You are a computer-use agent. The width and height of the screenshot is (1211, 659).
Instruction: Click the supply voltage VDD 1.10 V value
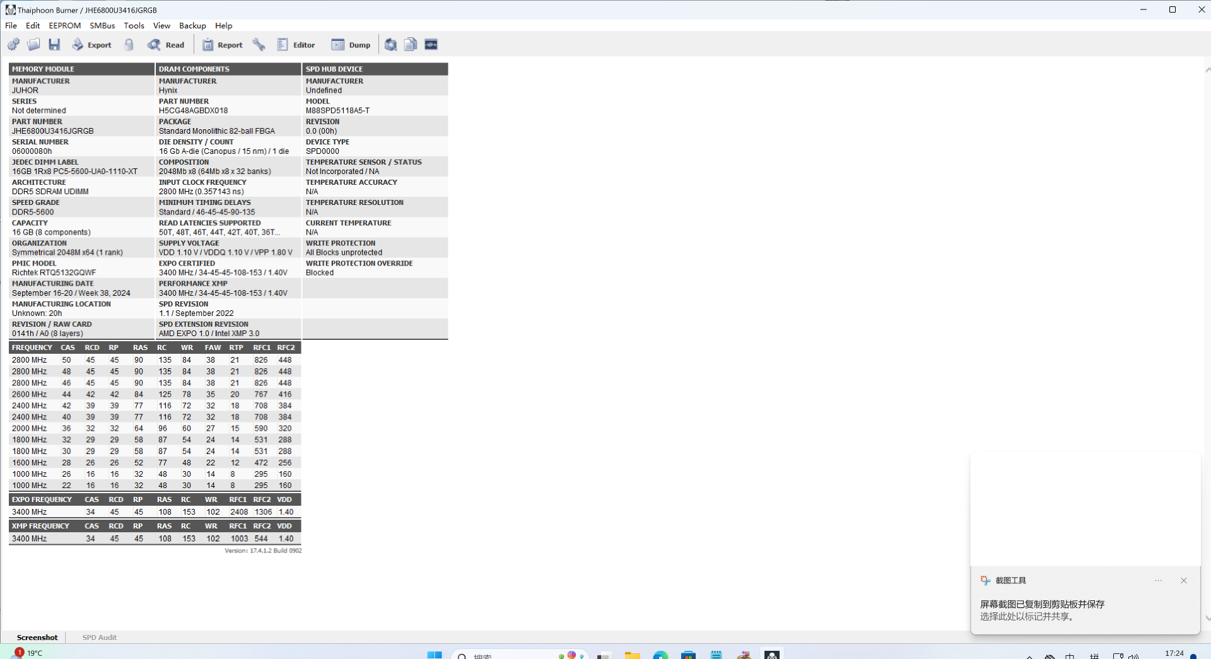(225, 253)
